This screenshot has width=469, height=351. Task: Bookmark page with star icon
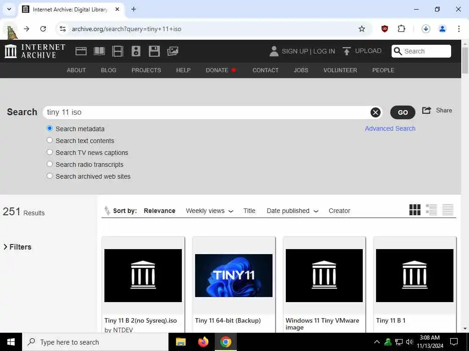click(362, 29)
